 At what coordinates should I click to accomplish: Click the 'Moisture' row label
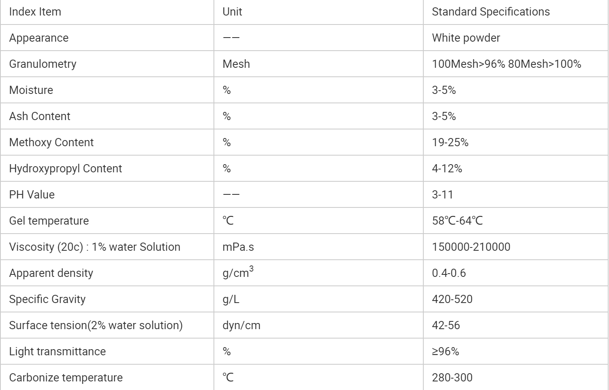point(31,90)
